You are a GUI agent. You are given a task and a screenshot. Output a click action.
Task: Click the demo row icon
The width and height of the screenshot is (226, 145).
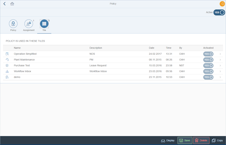point(7,77)
